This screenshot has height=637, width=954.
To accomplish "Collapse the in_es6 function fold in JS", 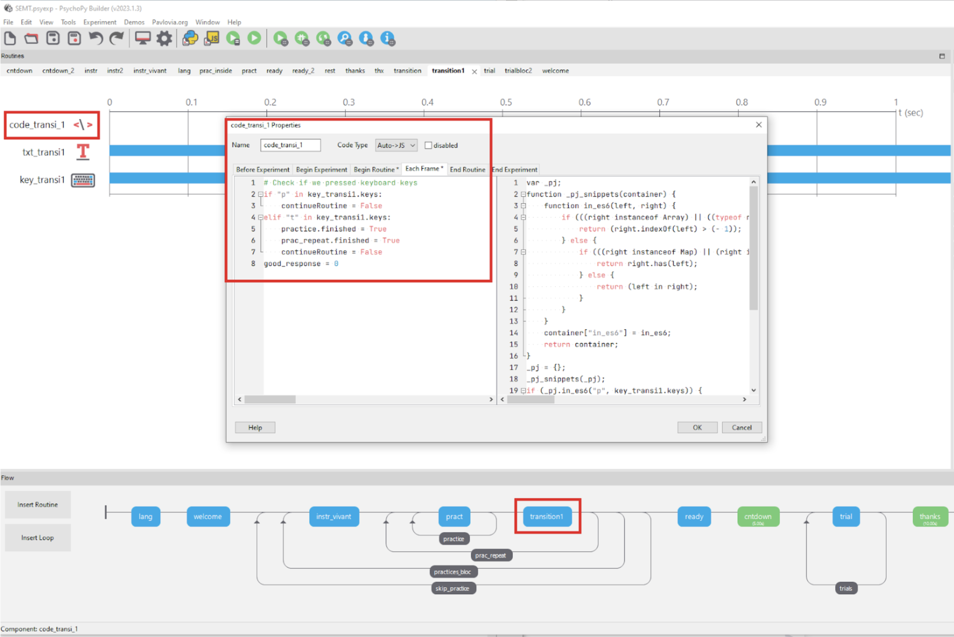I will coord(523,206).
